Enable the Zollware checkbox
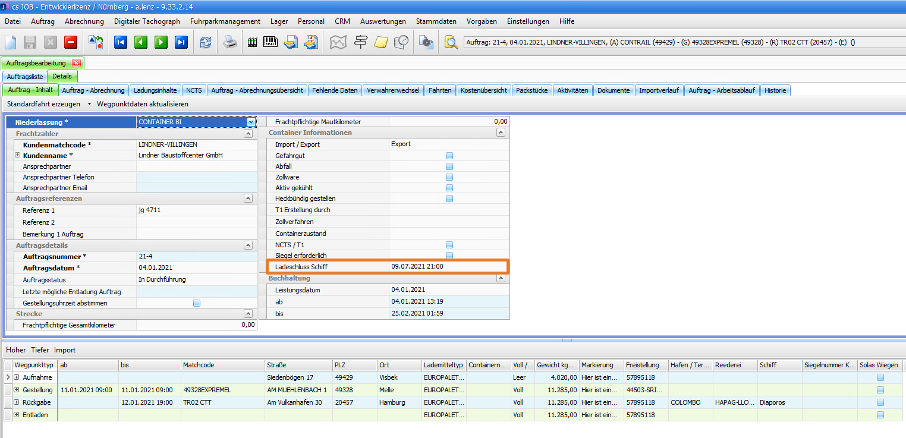The height and width of the screenshot is (438, 906). click(x=449, y=177)
